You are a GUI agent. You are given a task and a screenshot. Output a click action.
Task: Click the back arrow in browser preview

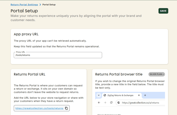pyautogui.click(x=99, y=103)
